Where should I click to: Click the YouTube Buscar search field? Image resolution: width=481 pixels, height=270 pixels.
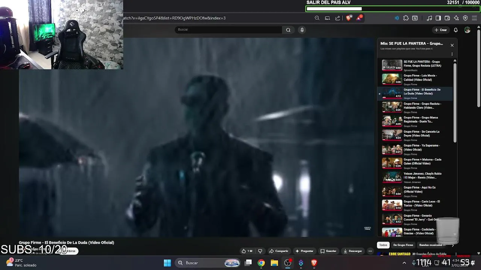[228, 30]
